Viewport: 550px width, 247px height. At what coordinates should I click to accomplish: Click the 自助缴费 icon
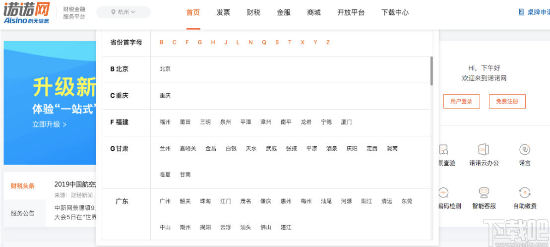click(x=525, y=193)
